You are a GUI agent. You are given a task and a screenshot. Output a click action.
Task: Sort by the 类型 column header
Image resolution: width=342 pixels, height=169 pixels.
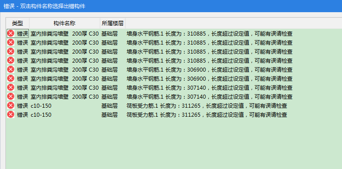pyautogui.click(x=18, y=23)
